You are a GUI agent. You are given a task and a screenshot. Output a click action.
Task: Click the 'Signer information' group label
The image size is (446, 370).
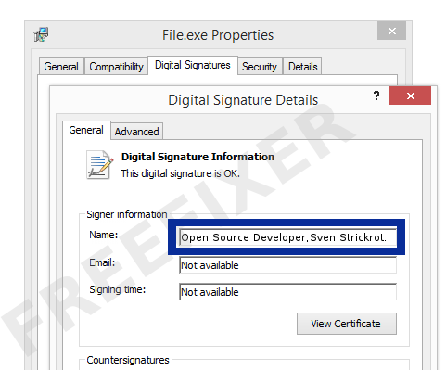(127, 214)
